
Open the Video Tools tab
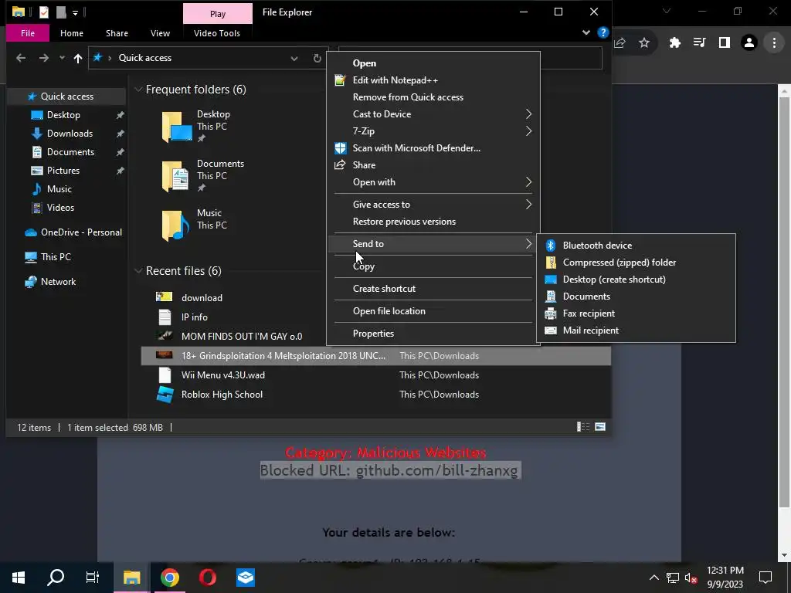tap(217, 33)
